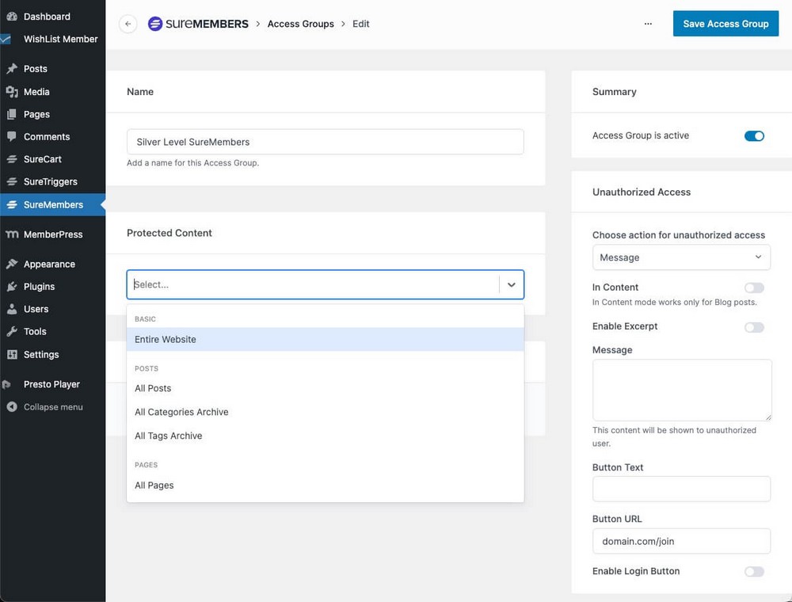Open the Settings menu label

coord(41,355)
